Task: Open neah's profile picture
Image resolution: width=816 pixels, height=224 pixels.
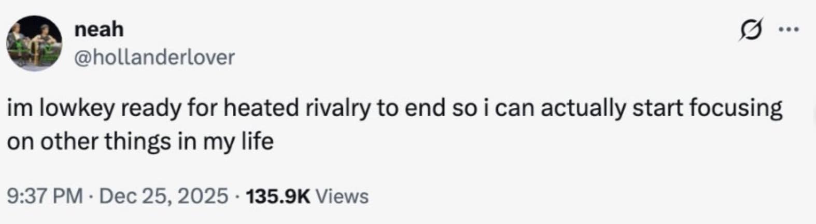Action: [x=34, y=43]
